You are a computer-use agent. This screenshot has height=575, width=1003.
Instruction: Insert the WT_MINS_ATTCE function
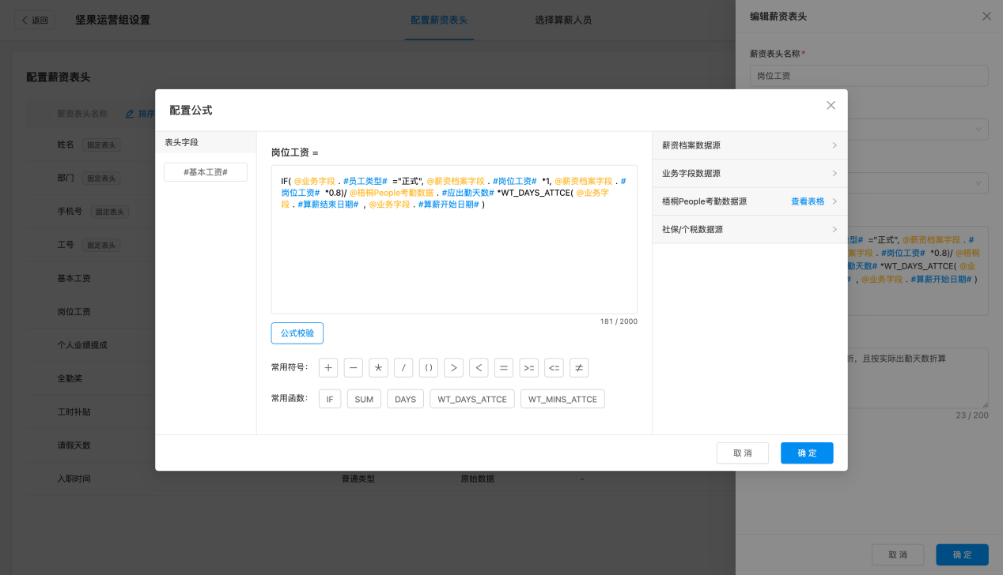coord(562,399)
